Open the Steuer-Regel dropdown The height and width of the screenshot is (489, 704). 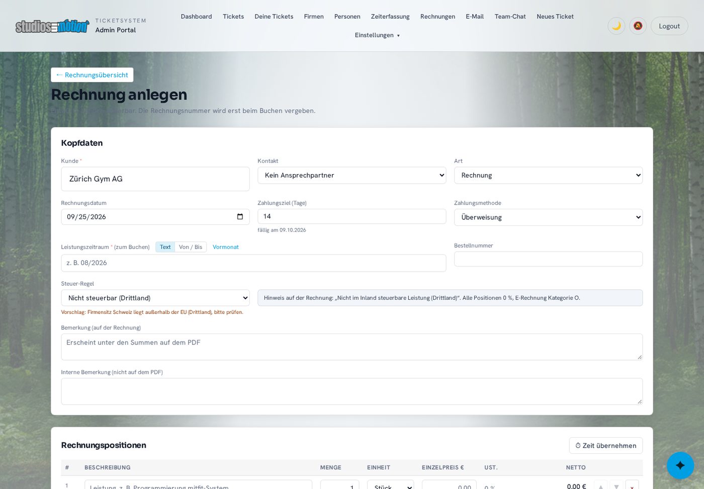[155, 298]
